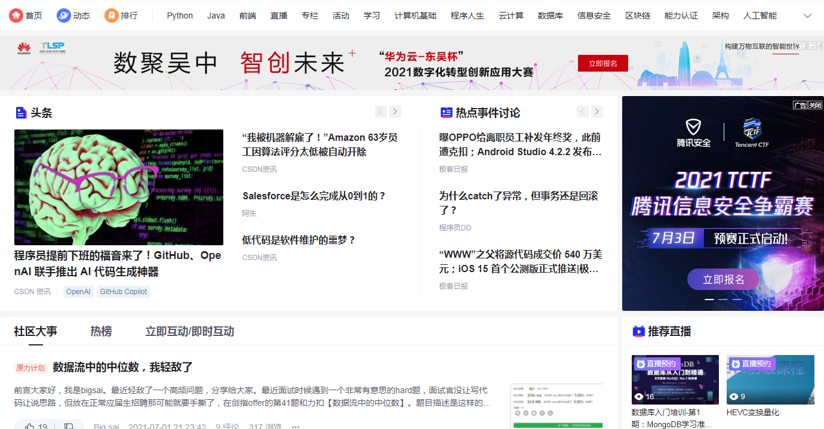Close the Tencent TCTF side ad

coord(816,105)
